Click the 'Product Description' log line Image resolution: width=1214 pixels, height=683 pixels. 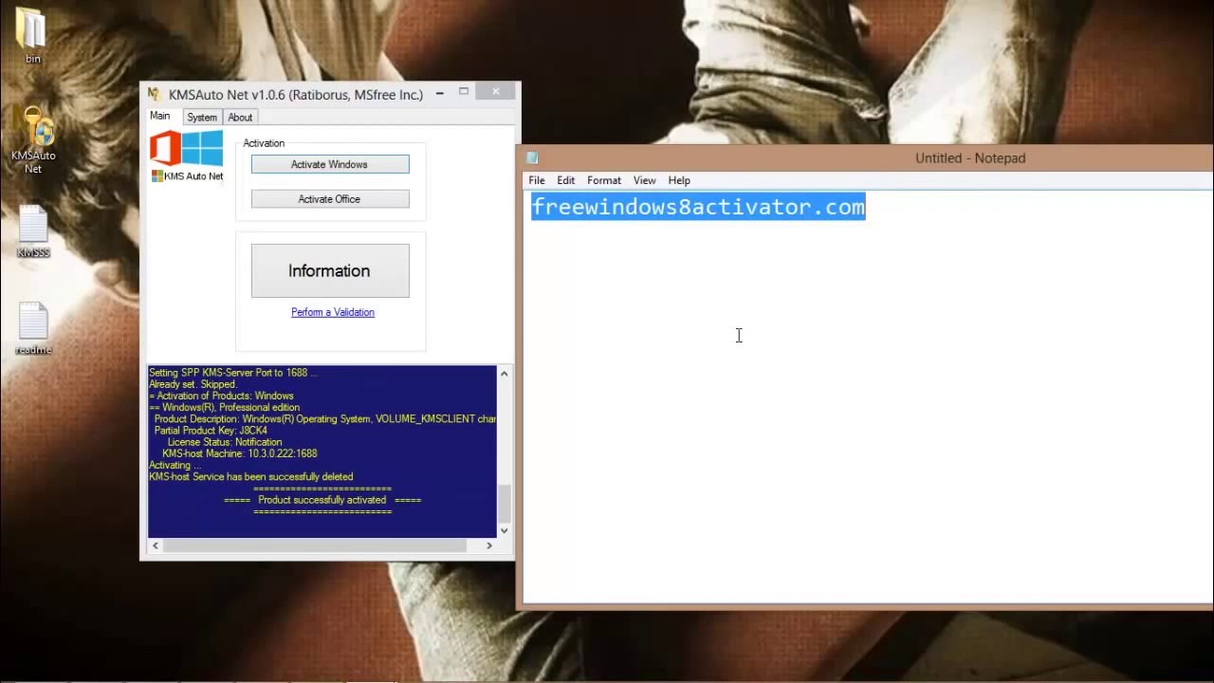[325, 419]
